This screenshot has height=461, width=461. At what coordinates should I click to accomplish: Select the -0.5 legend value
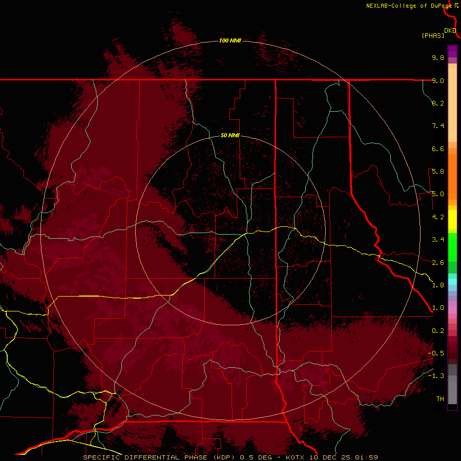point(436,353)
